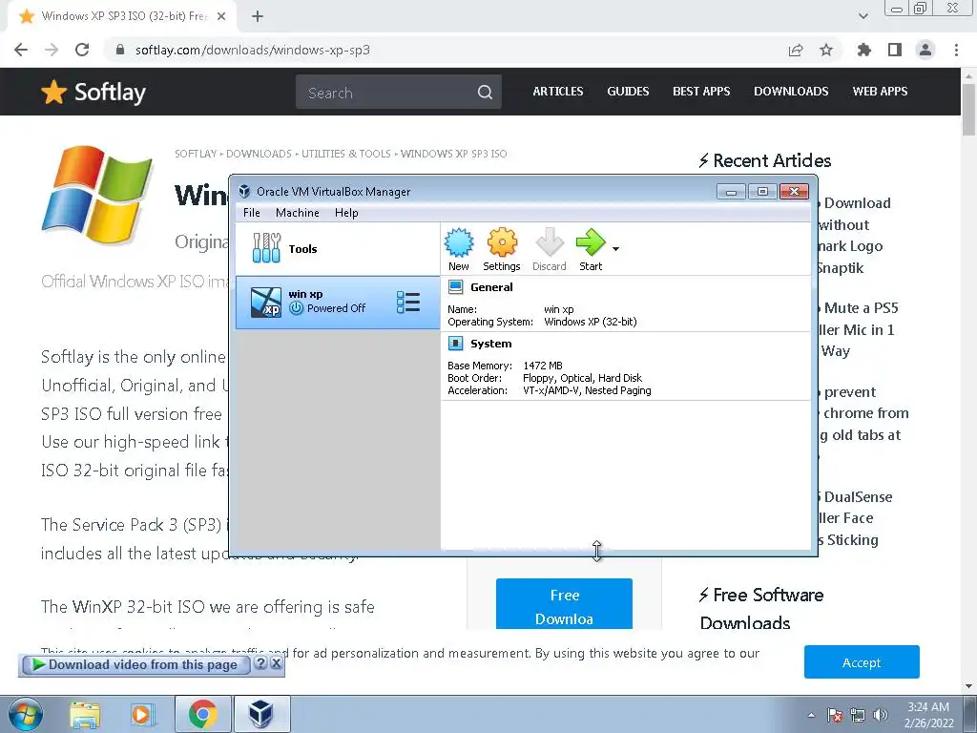Select the Windows XP SP3 ISO browser tab
The height and width of the screenshot is (733, 977).
pyautogui.click(x=121, y=16)
